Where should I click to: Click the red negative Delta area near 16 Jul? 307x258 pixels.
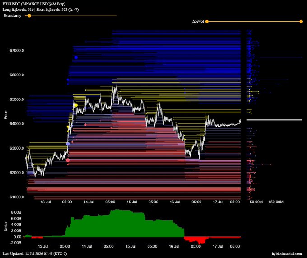click(x=196, y=239)
